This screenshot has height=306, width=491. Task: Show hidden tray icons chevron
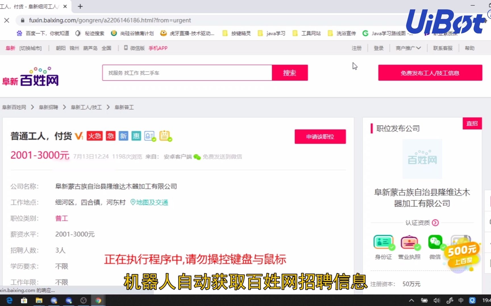click(411, 300)
